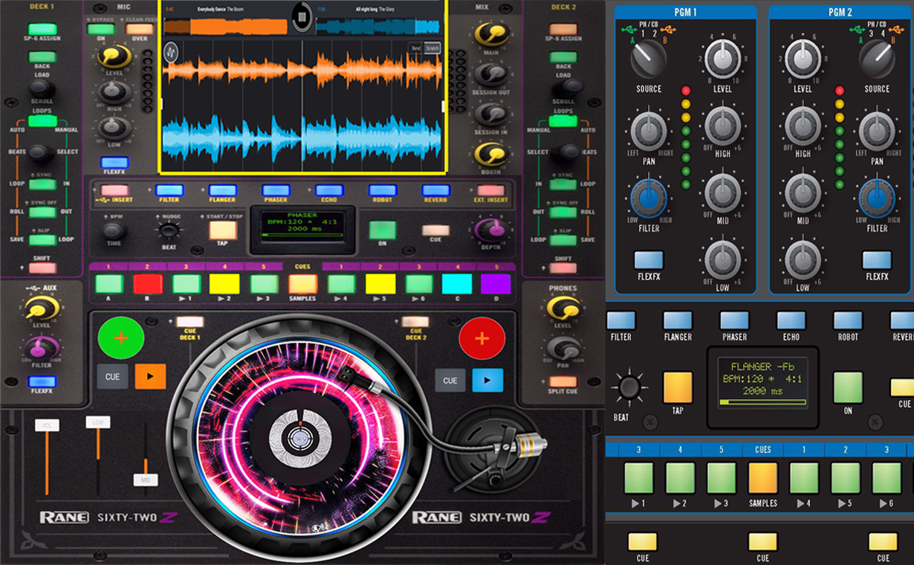
Task: Enable the blue ECHO effect on the main mixer
Action: pos(329,190)
